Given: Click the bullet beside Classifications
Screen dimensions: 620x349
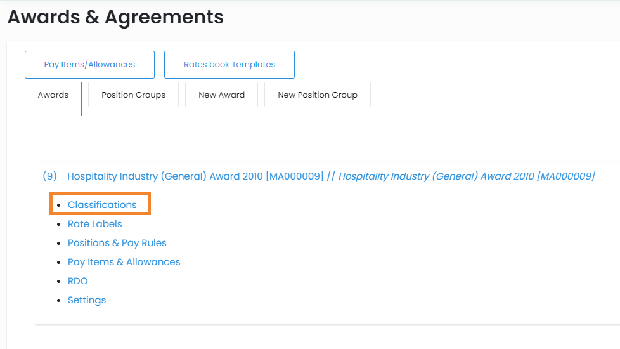Looking at the screenshot, I should (58, 206).
